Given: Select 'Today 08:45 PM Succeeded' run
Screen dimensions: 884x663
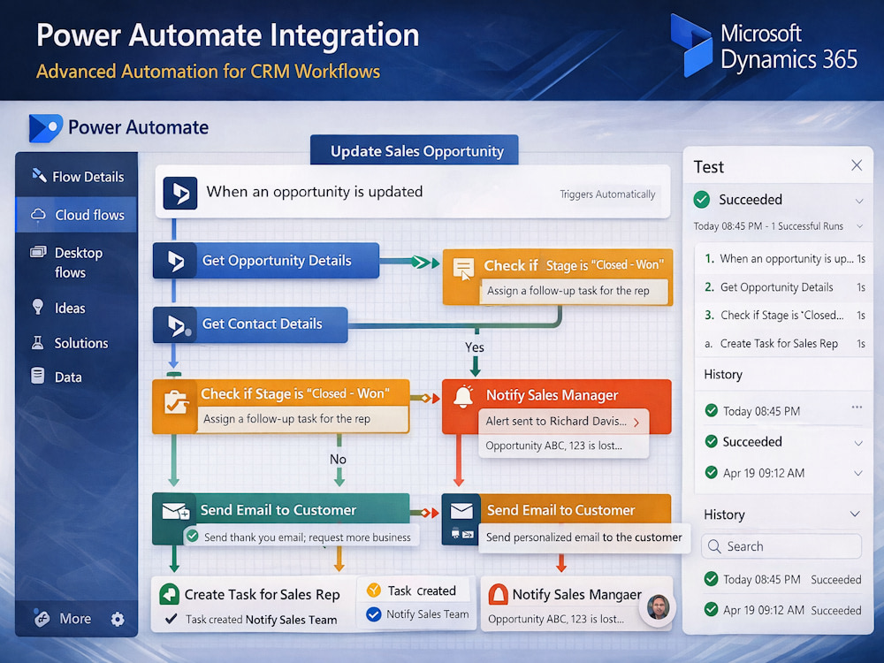Looking at the screenshot, I should (x=782, y=580).
